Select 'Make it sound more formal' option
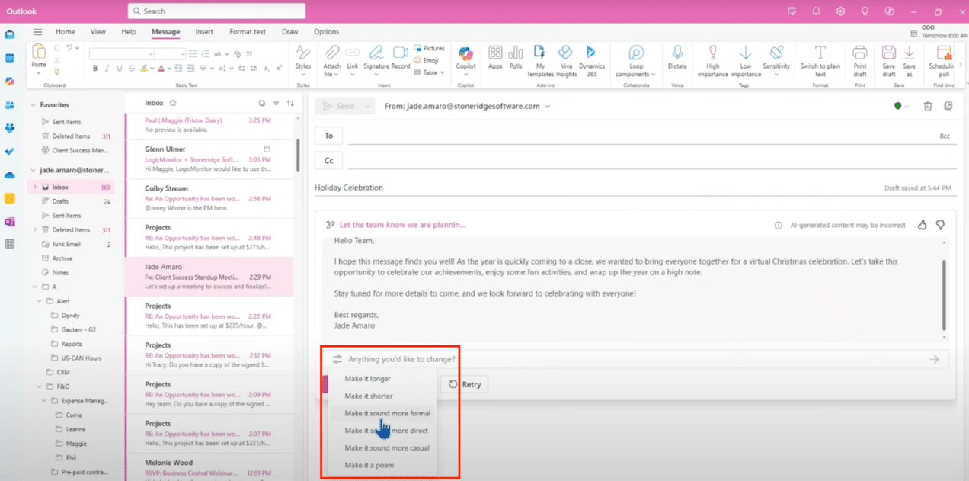This screenshot has width=969, height=481. [x=387, y=413]
